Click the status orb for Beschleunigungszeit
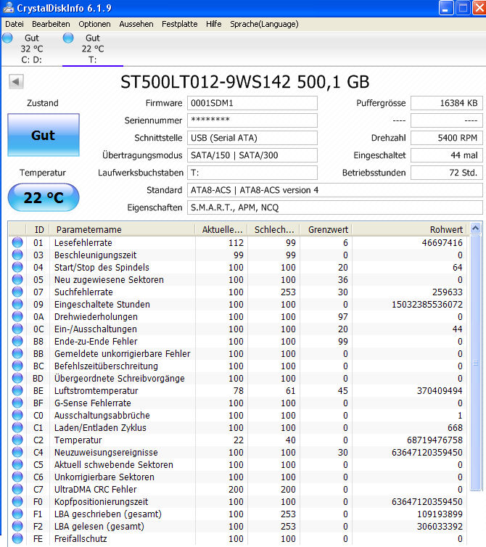The width and height of the screenshot is (486, 547). tap(17, 255)
